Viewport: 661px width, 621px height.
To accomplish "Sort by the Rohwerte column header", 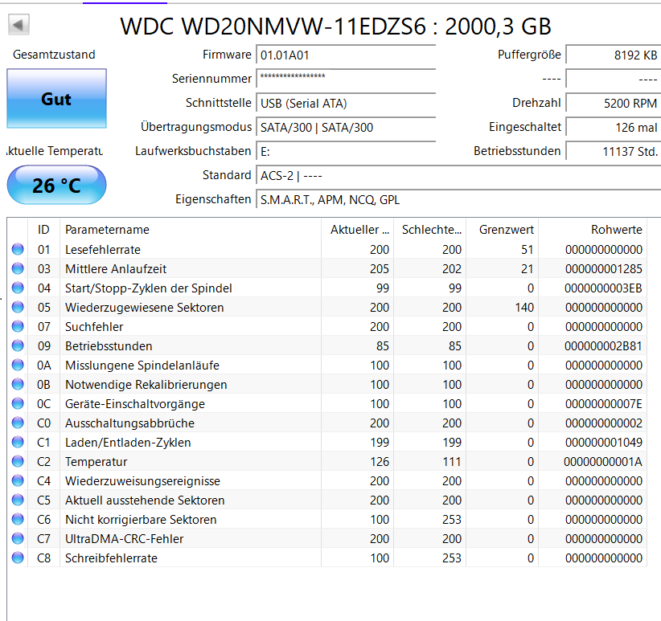I will pyautogui.click(x=593, y=230).
